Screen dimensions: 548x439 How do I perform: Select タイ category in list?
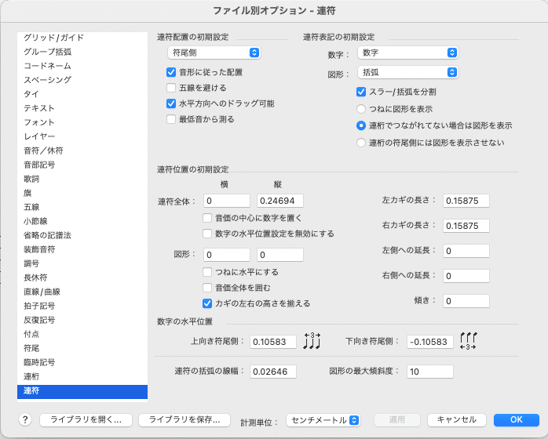click(x=82, y=94)
